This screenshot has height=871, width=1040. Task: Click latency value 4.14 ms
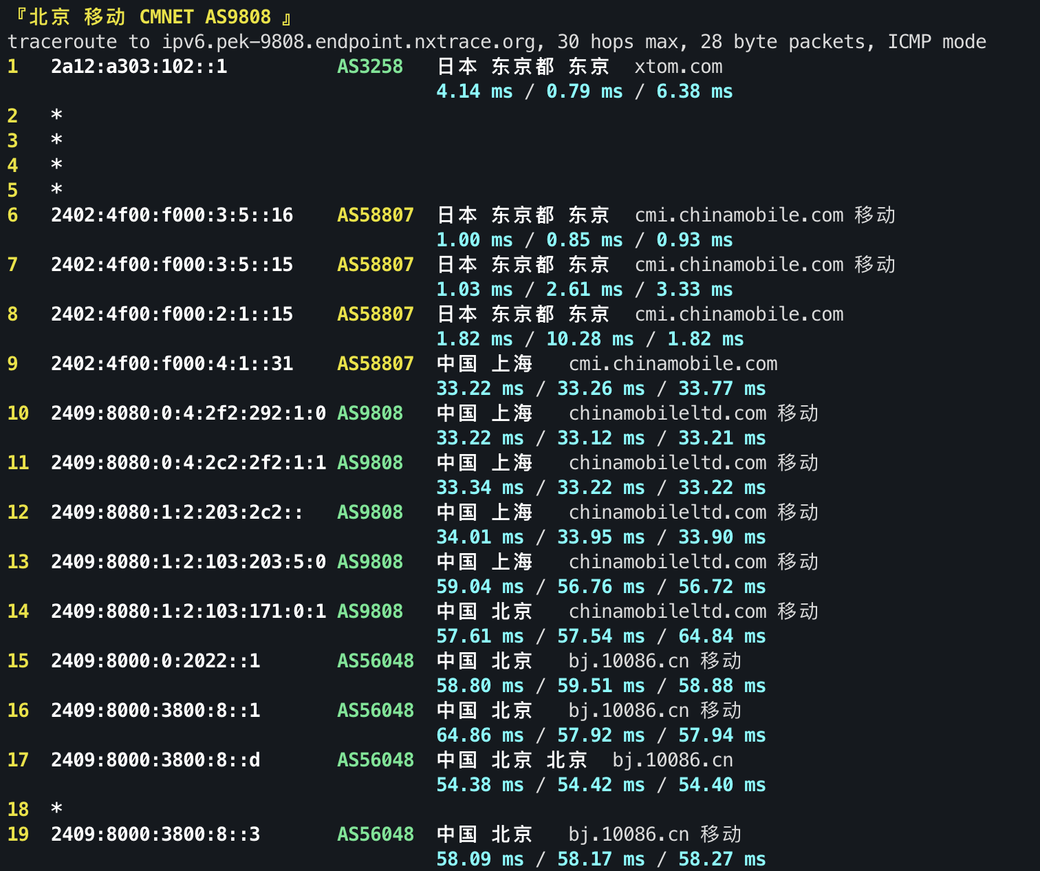coord(475,92)
